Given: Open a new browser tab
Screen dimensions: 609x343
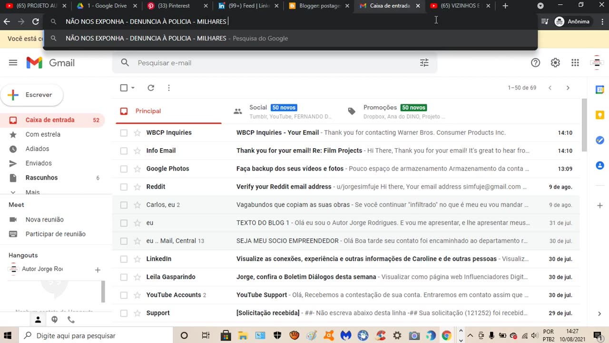Looking at the screenshot, I should coord(505,6).
